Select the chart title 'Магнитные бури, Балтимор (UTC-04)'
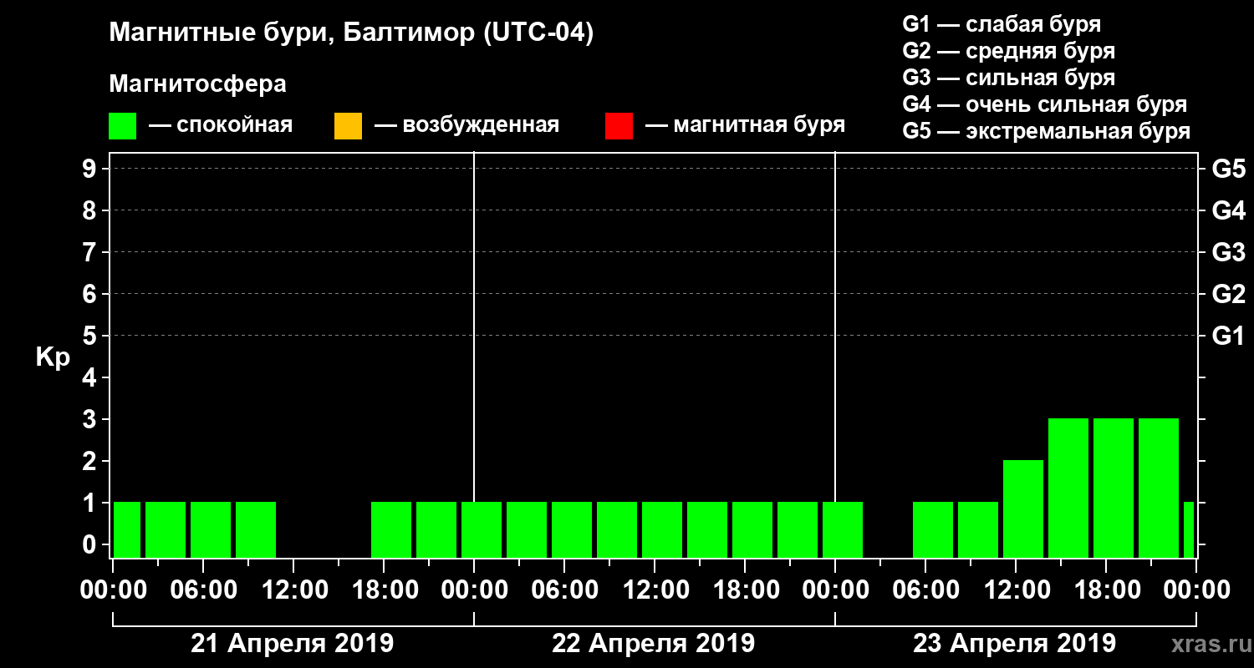 [351, 33]
